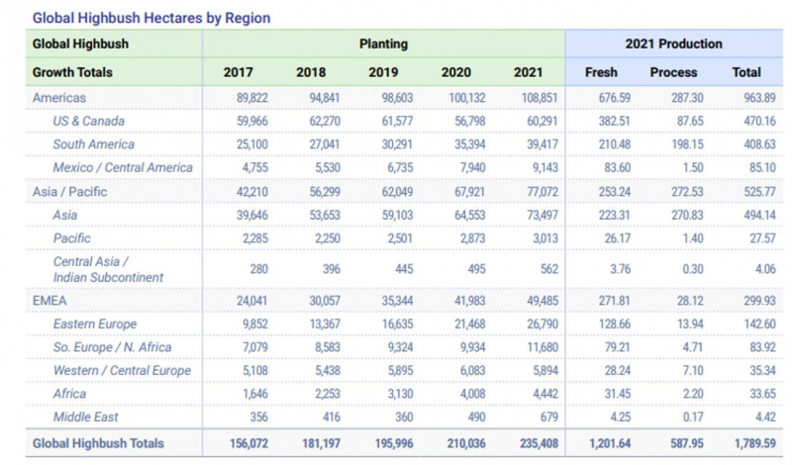Click Middle East 2018 value '416'
The width and height of the screenshot is (792, 465).
point(332,418)
